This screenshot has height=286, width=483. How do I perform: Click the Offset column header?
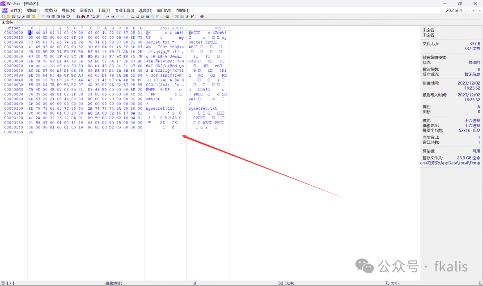coord(13,28)
